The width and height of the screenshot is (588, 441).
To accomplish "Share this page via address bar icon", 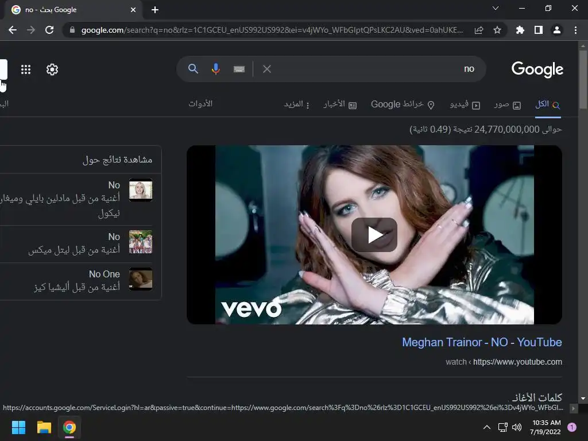I will coord(479,30).
